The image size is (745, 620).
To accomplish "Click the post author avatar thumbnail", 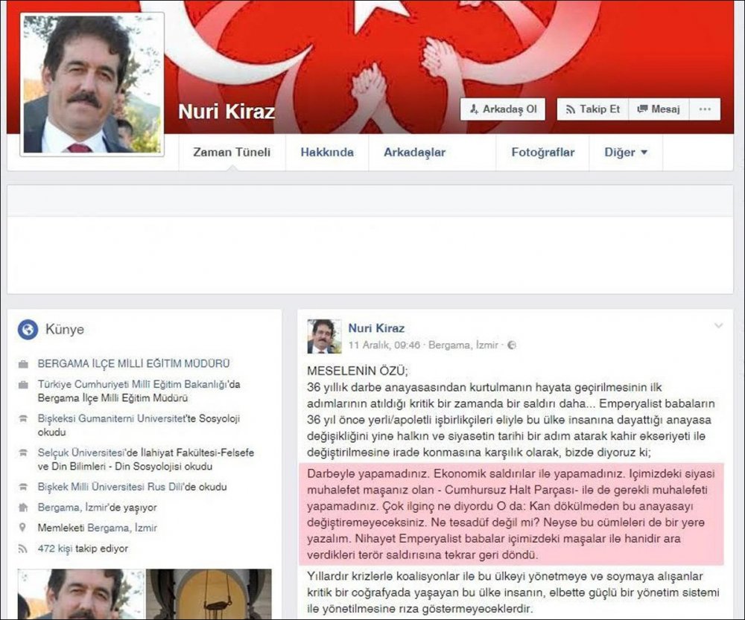I will (324, 336).
